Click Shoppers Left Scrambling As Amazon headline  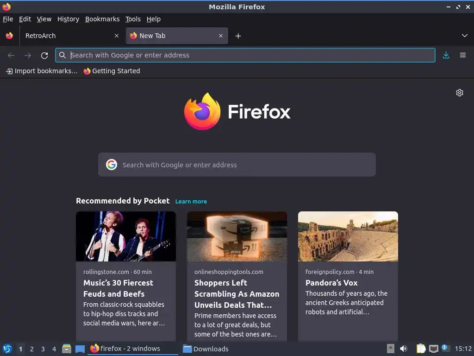(x=237, y=294)
